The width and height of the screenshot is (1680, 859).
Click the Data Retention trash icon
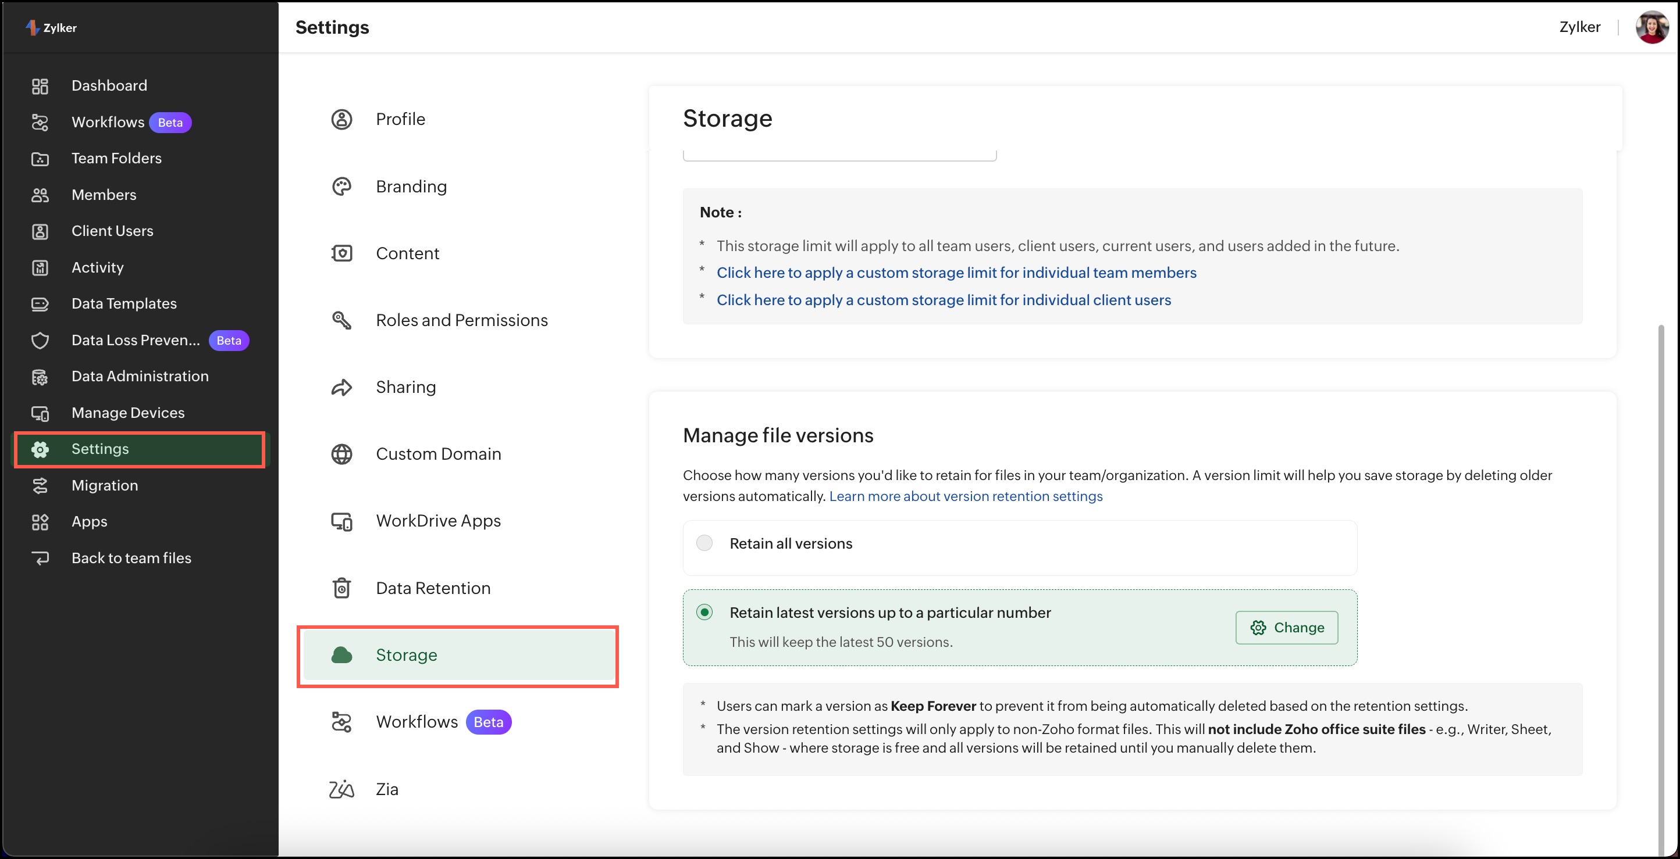(341, 588)
